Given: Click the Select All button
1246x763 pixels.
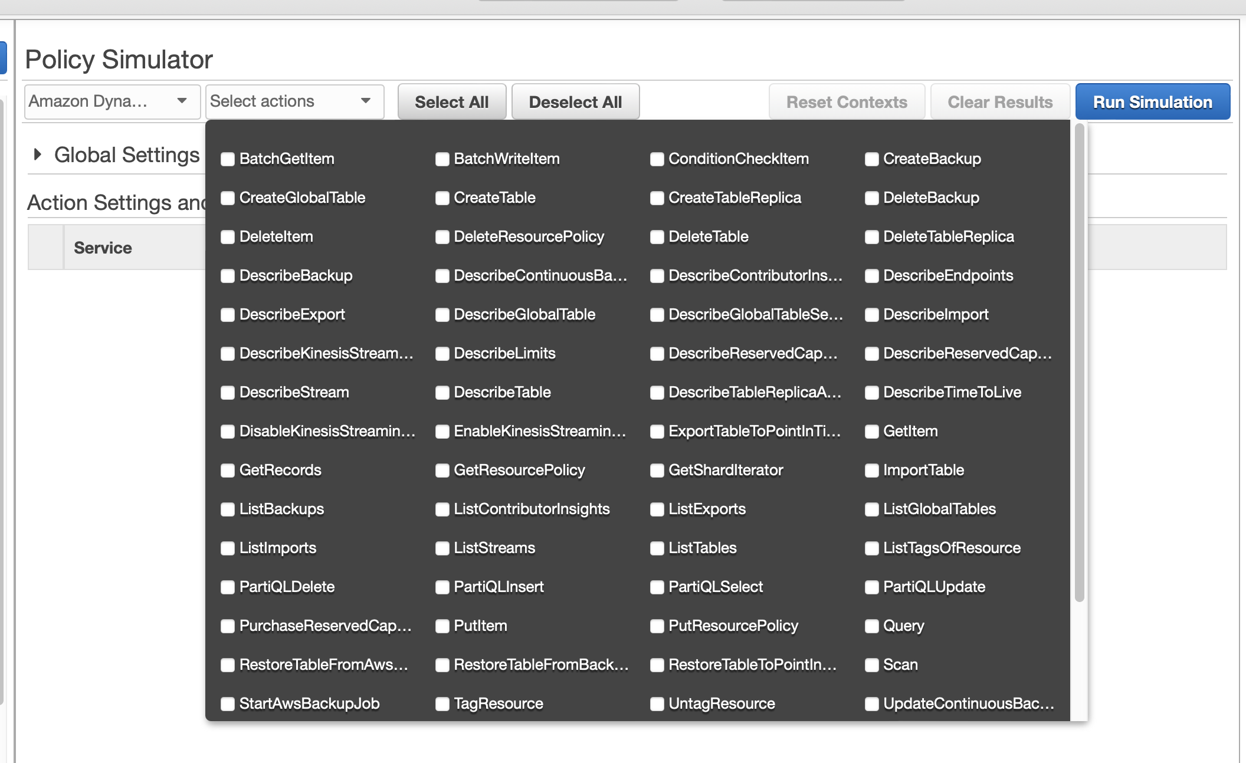Looking at the screenshot, I should (x=452, y=102).
